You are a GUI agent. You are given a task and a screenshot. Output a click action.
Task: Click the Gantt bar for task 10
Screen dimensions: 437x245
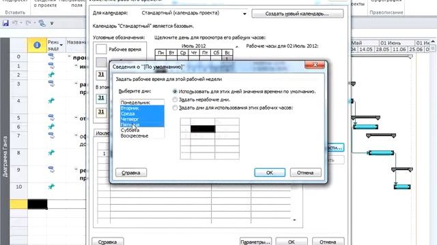402,186
